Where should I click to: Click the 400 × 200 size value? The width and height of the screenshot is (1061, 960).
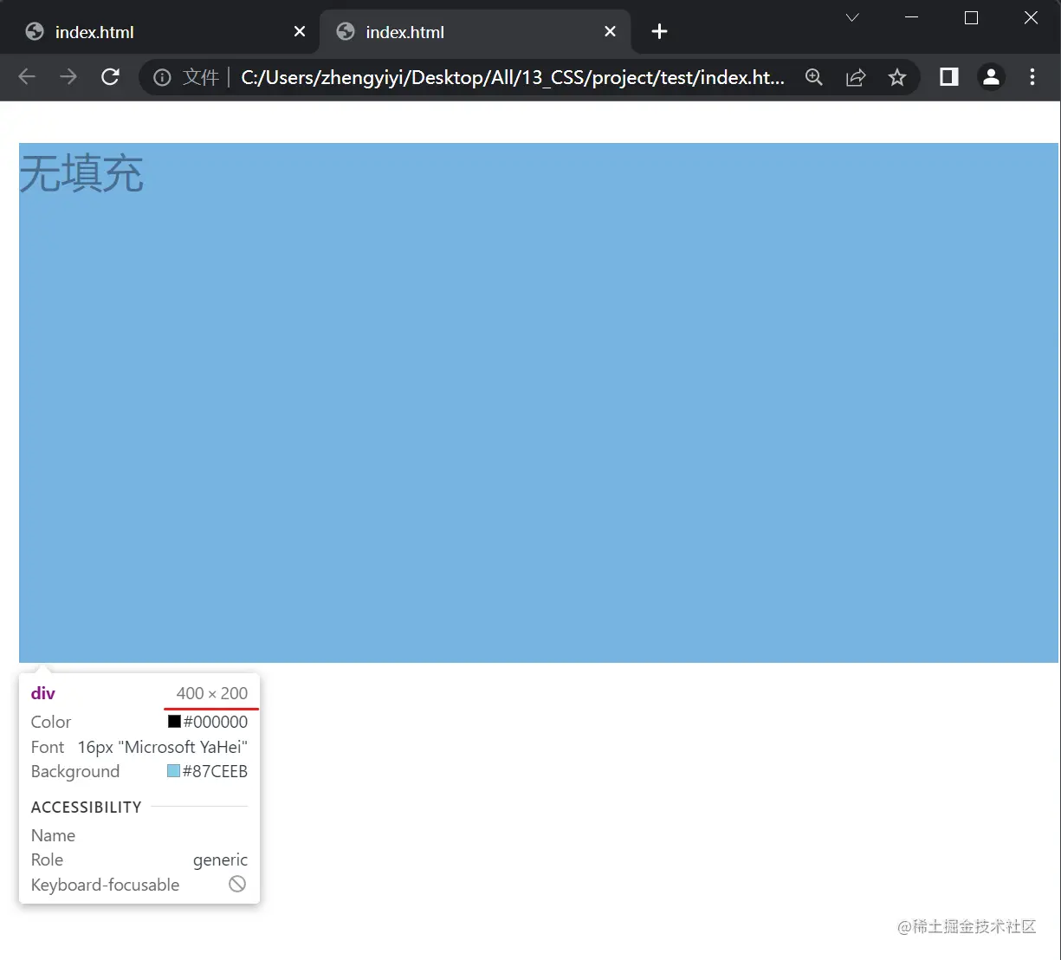(212, 693)
